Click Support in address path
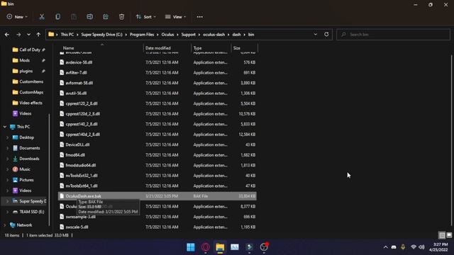Image resolution: width=454 pixels, height=255 pixels. (189, 35)
